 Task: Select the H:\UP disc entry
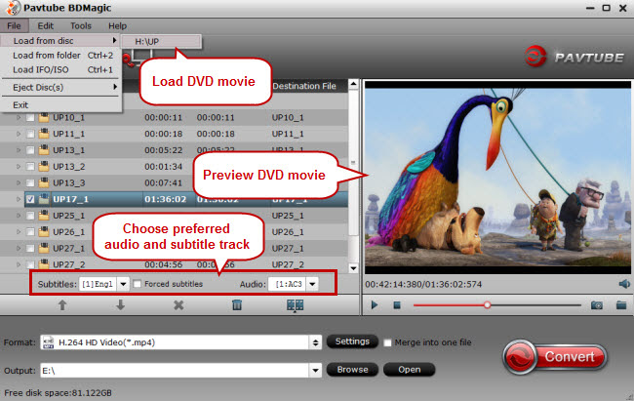(161, 41)
